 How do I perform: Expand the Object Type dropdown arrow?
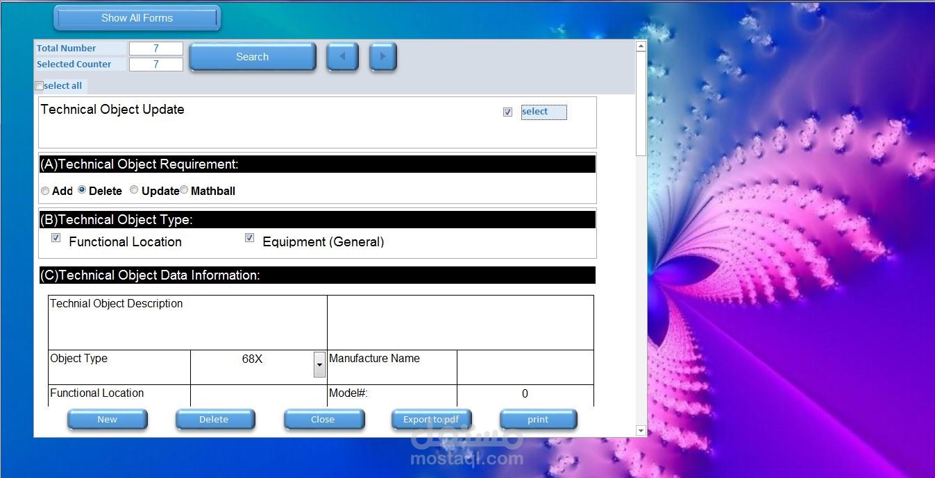pos(319,364)
